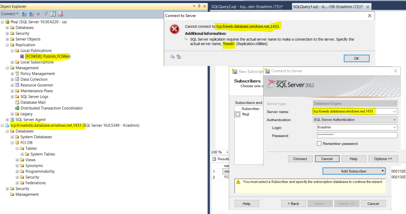This screenshot has height=214, width=406.
Task: Close the Cannot connect error dialog
Action: [x=370, y=16]
